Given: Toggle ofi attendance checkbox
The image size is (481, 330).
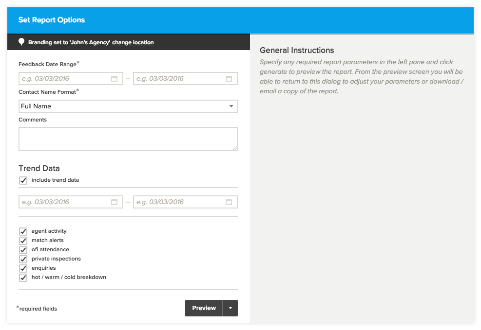Looking at the screenshot, I should 23,249.
